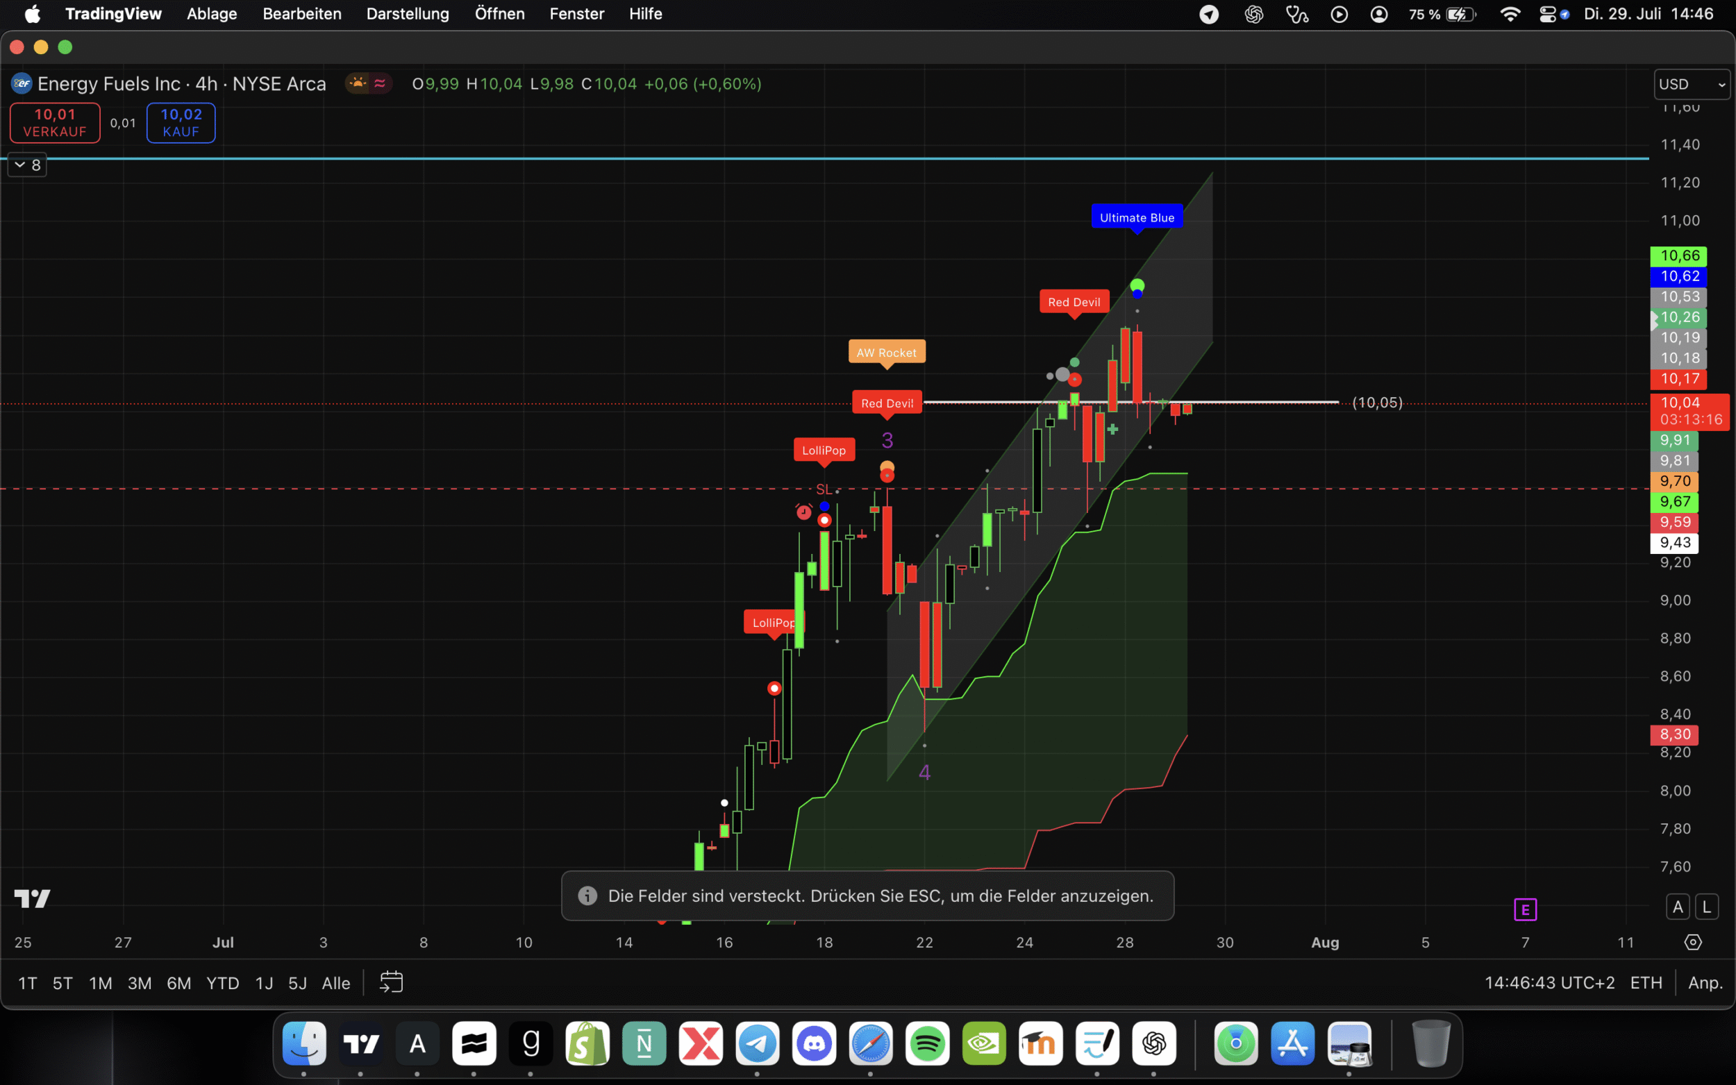Open TradingView from the dock
Screen dimensions: 1736x1085
pyautogui.click(x=360, y=1043)
